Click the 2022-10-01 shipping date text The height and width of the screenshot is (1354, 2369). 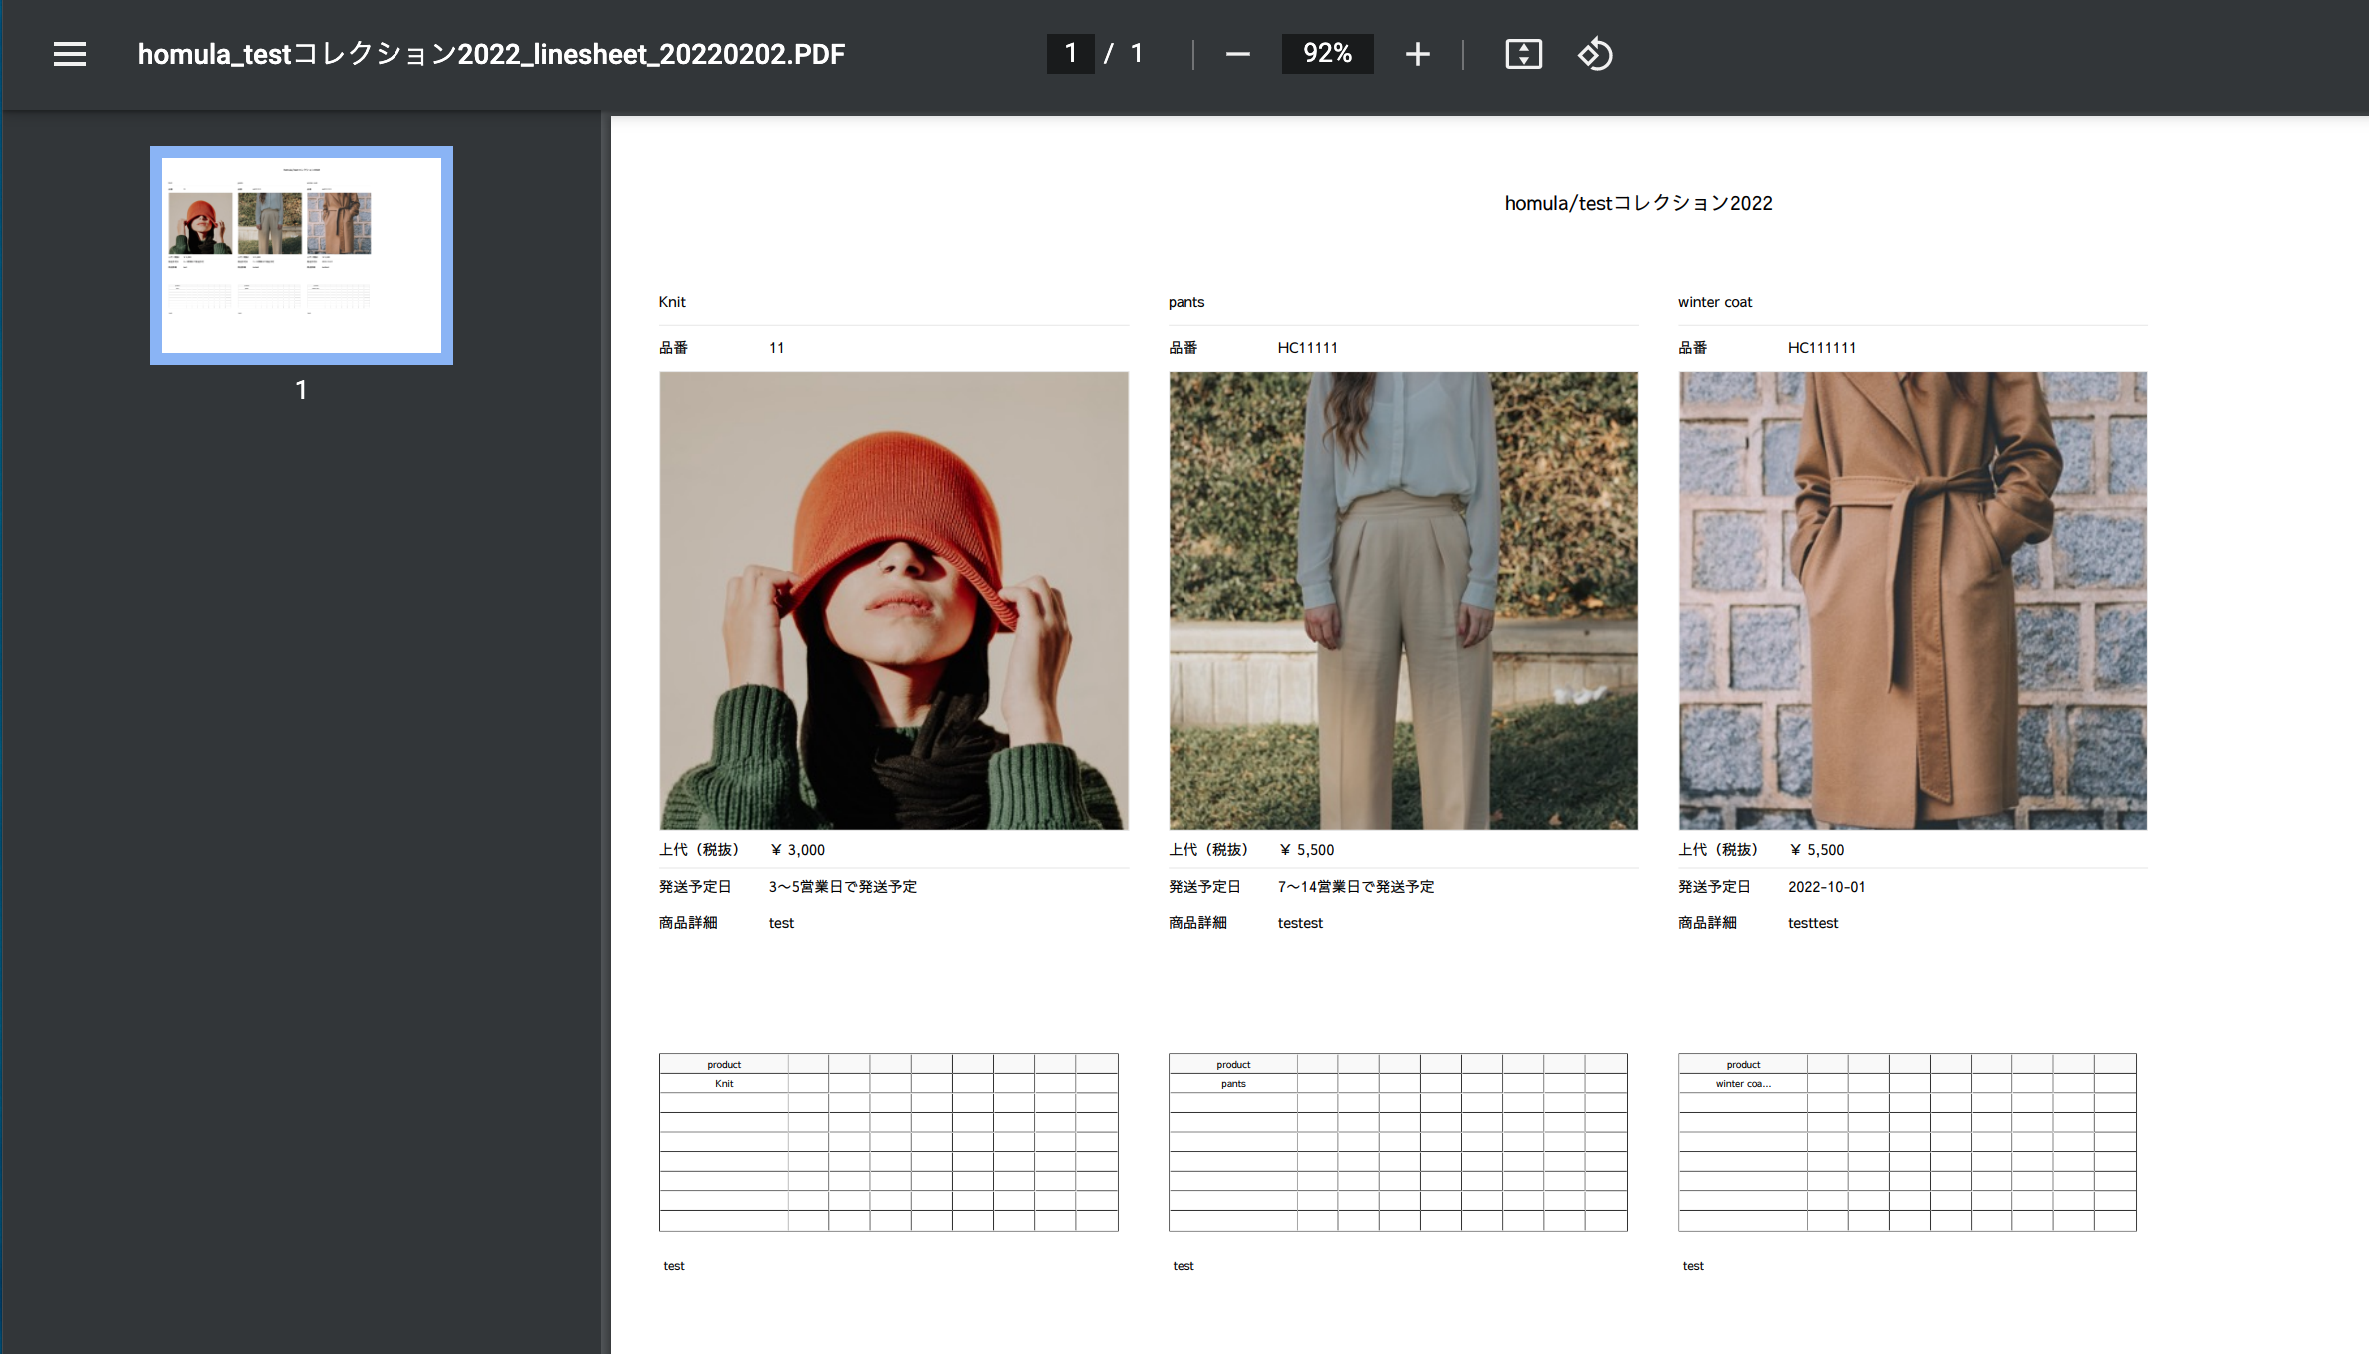(x=1826, y=887)
